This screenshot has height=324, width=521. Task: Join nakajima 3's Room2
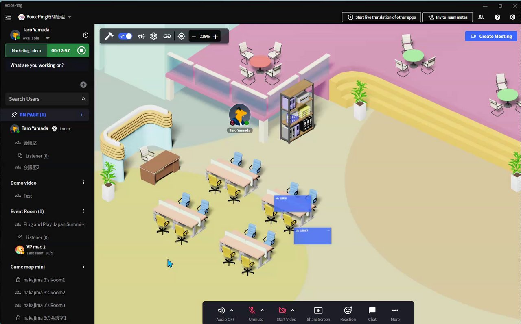(x=44, y=292)
